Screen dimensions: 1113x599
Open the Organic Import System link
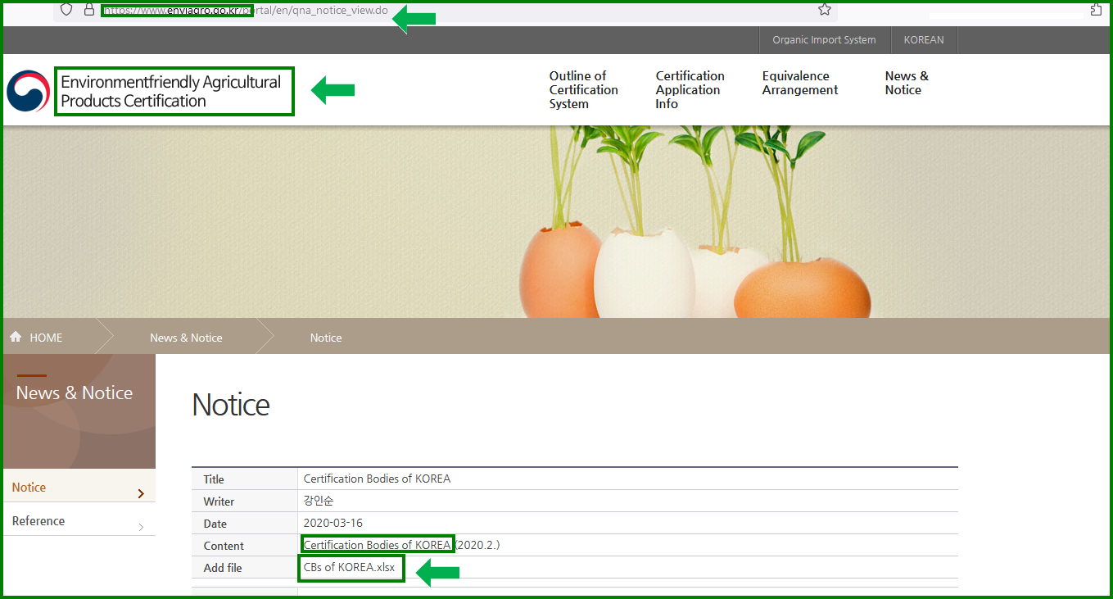click(x=824, y=40)
